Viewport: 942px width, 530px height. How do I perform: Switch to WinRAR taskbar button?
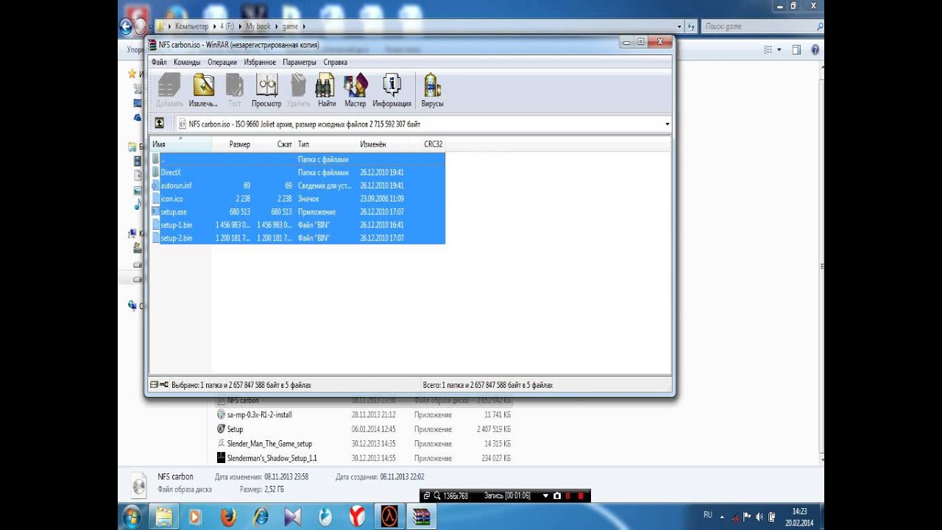422,517
